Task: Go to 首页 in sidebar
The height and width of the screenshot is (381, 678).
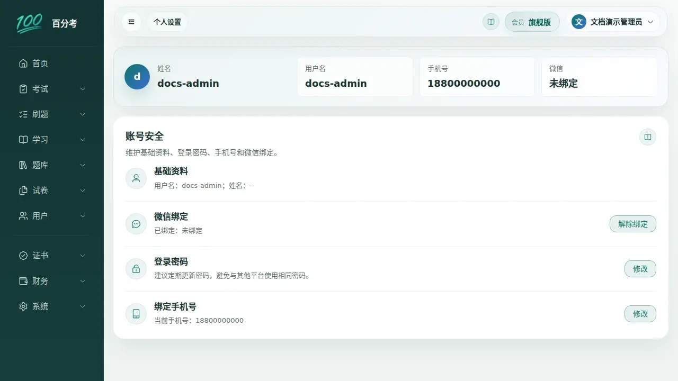Action: pyautogui.click(x=52, y=63)
